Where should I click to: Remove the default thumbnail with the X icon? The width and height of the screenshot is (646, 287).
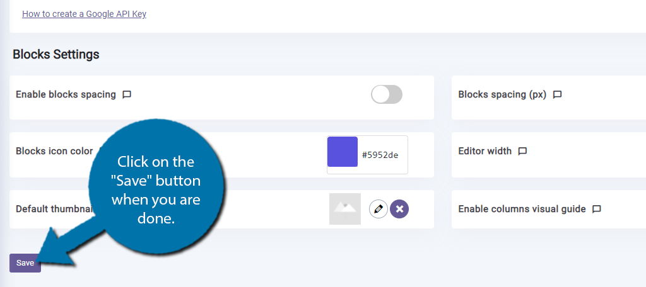point(399,210)
